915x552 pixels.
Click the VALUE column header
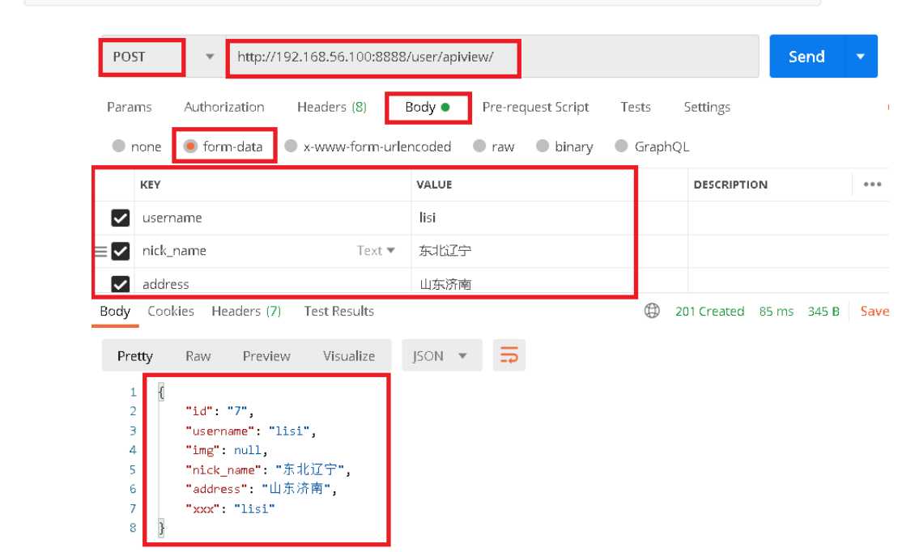pyautogui.click(x=433, y=185)
